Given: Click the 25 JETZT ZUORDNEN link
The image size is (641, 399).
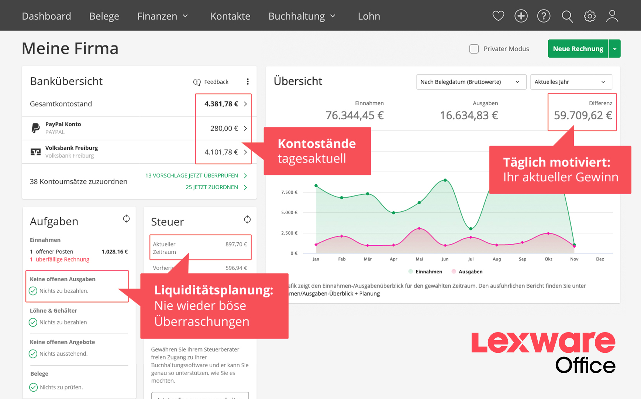Looking at the screenshot, I should pos(212,187).
